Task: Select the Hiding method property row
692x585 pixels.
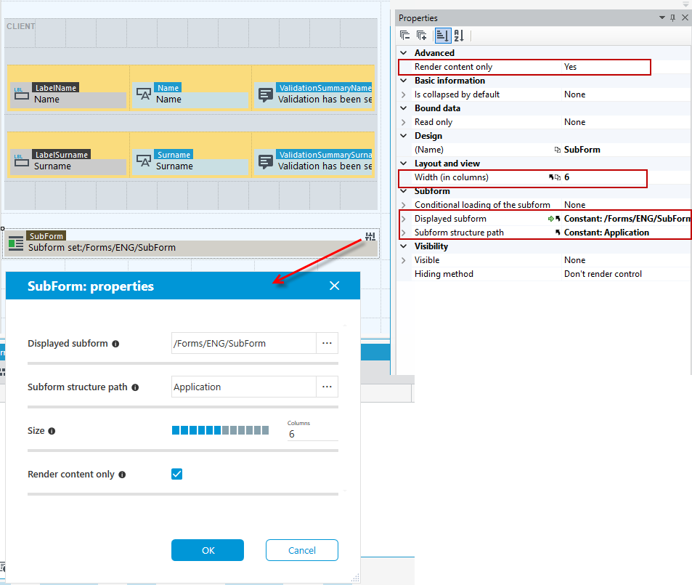Action: (x=544, y=274)
